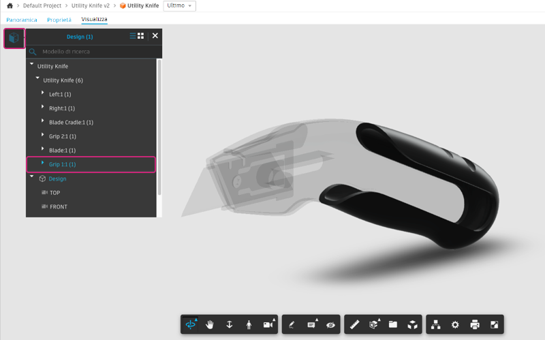545x340 pixels.
Task: Switch to the Proprietà tab
Action: coord(59,20)
